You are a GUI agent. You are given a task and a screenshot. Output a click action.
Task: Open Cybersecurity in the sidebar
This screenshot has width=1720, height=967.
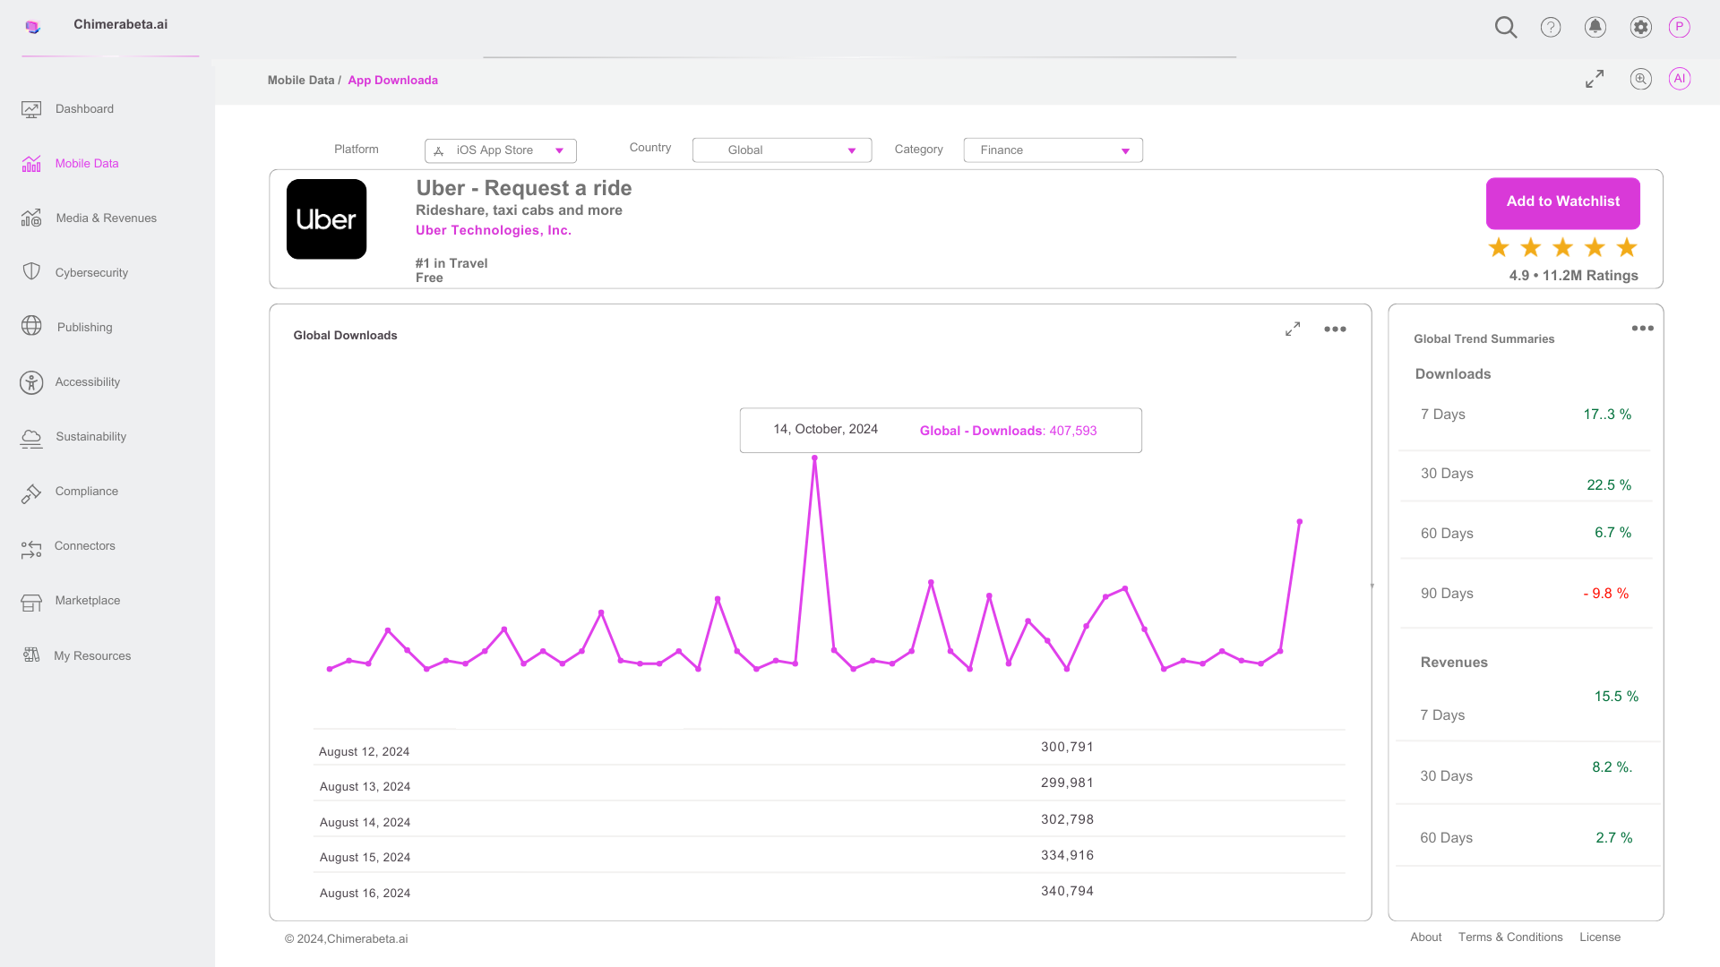pos(91,273)
